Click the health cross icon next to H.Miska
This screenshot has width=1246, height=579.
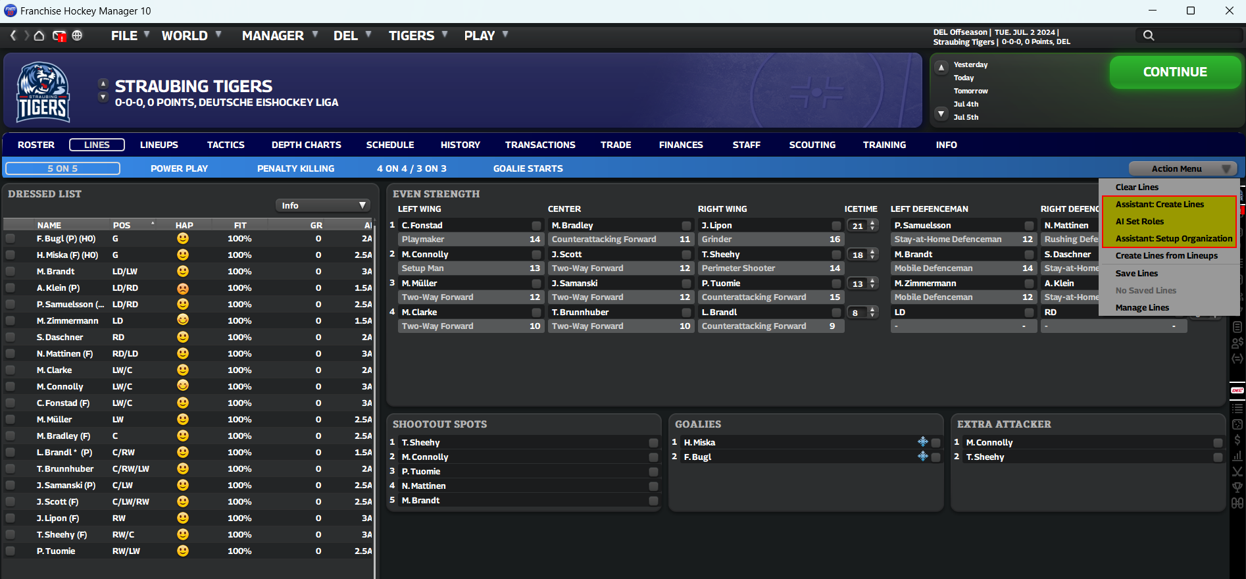point(923,442)
